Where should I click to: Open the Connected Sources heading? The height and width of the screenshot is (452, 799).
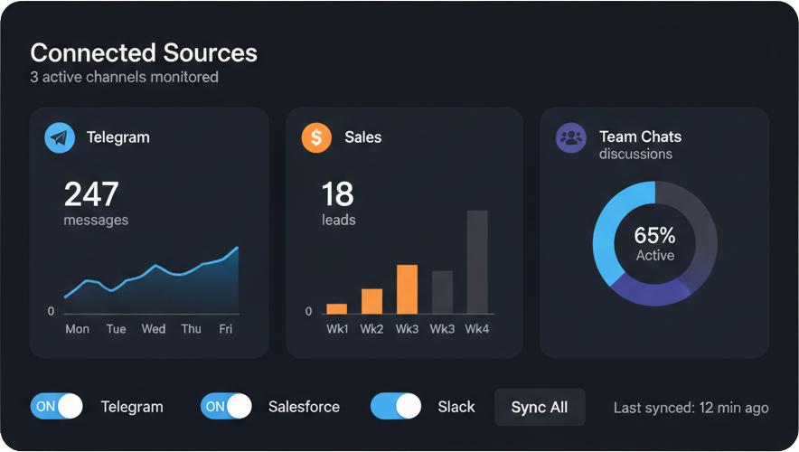[144, 52]
